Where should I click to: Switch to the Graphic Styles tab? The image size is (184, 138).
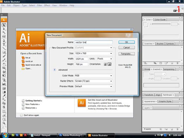[x=165, y=102]
